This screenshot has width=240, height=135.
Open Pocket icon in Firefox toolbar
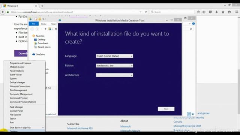210,12
